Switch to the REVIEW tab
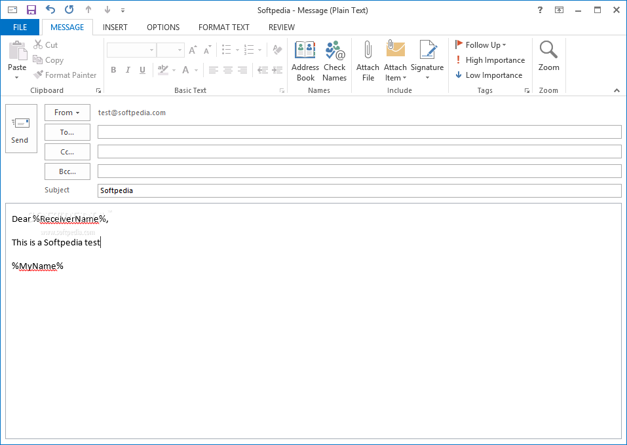627x445 pixels. (x=282, y=27)
